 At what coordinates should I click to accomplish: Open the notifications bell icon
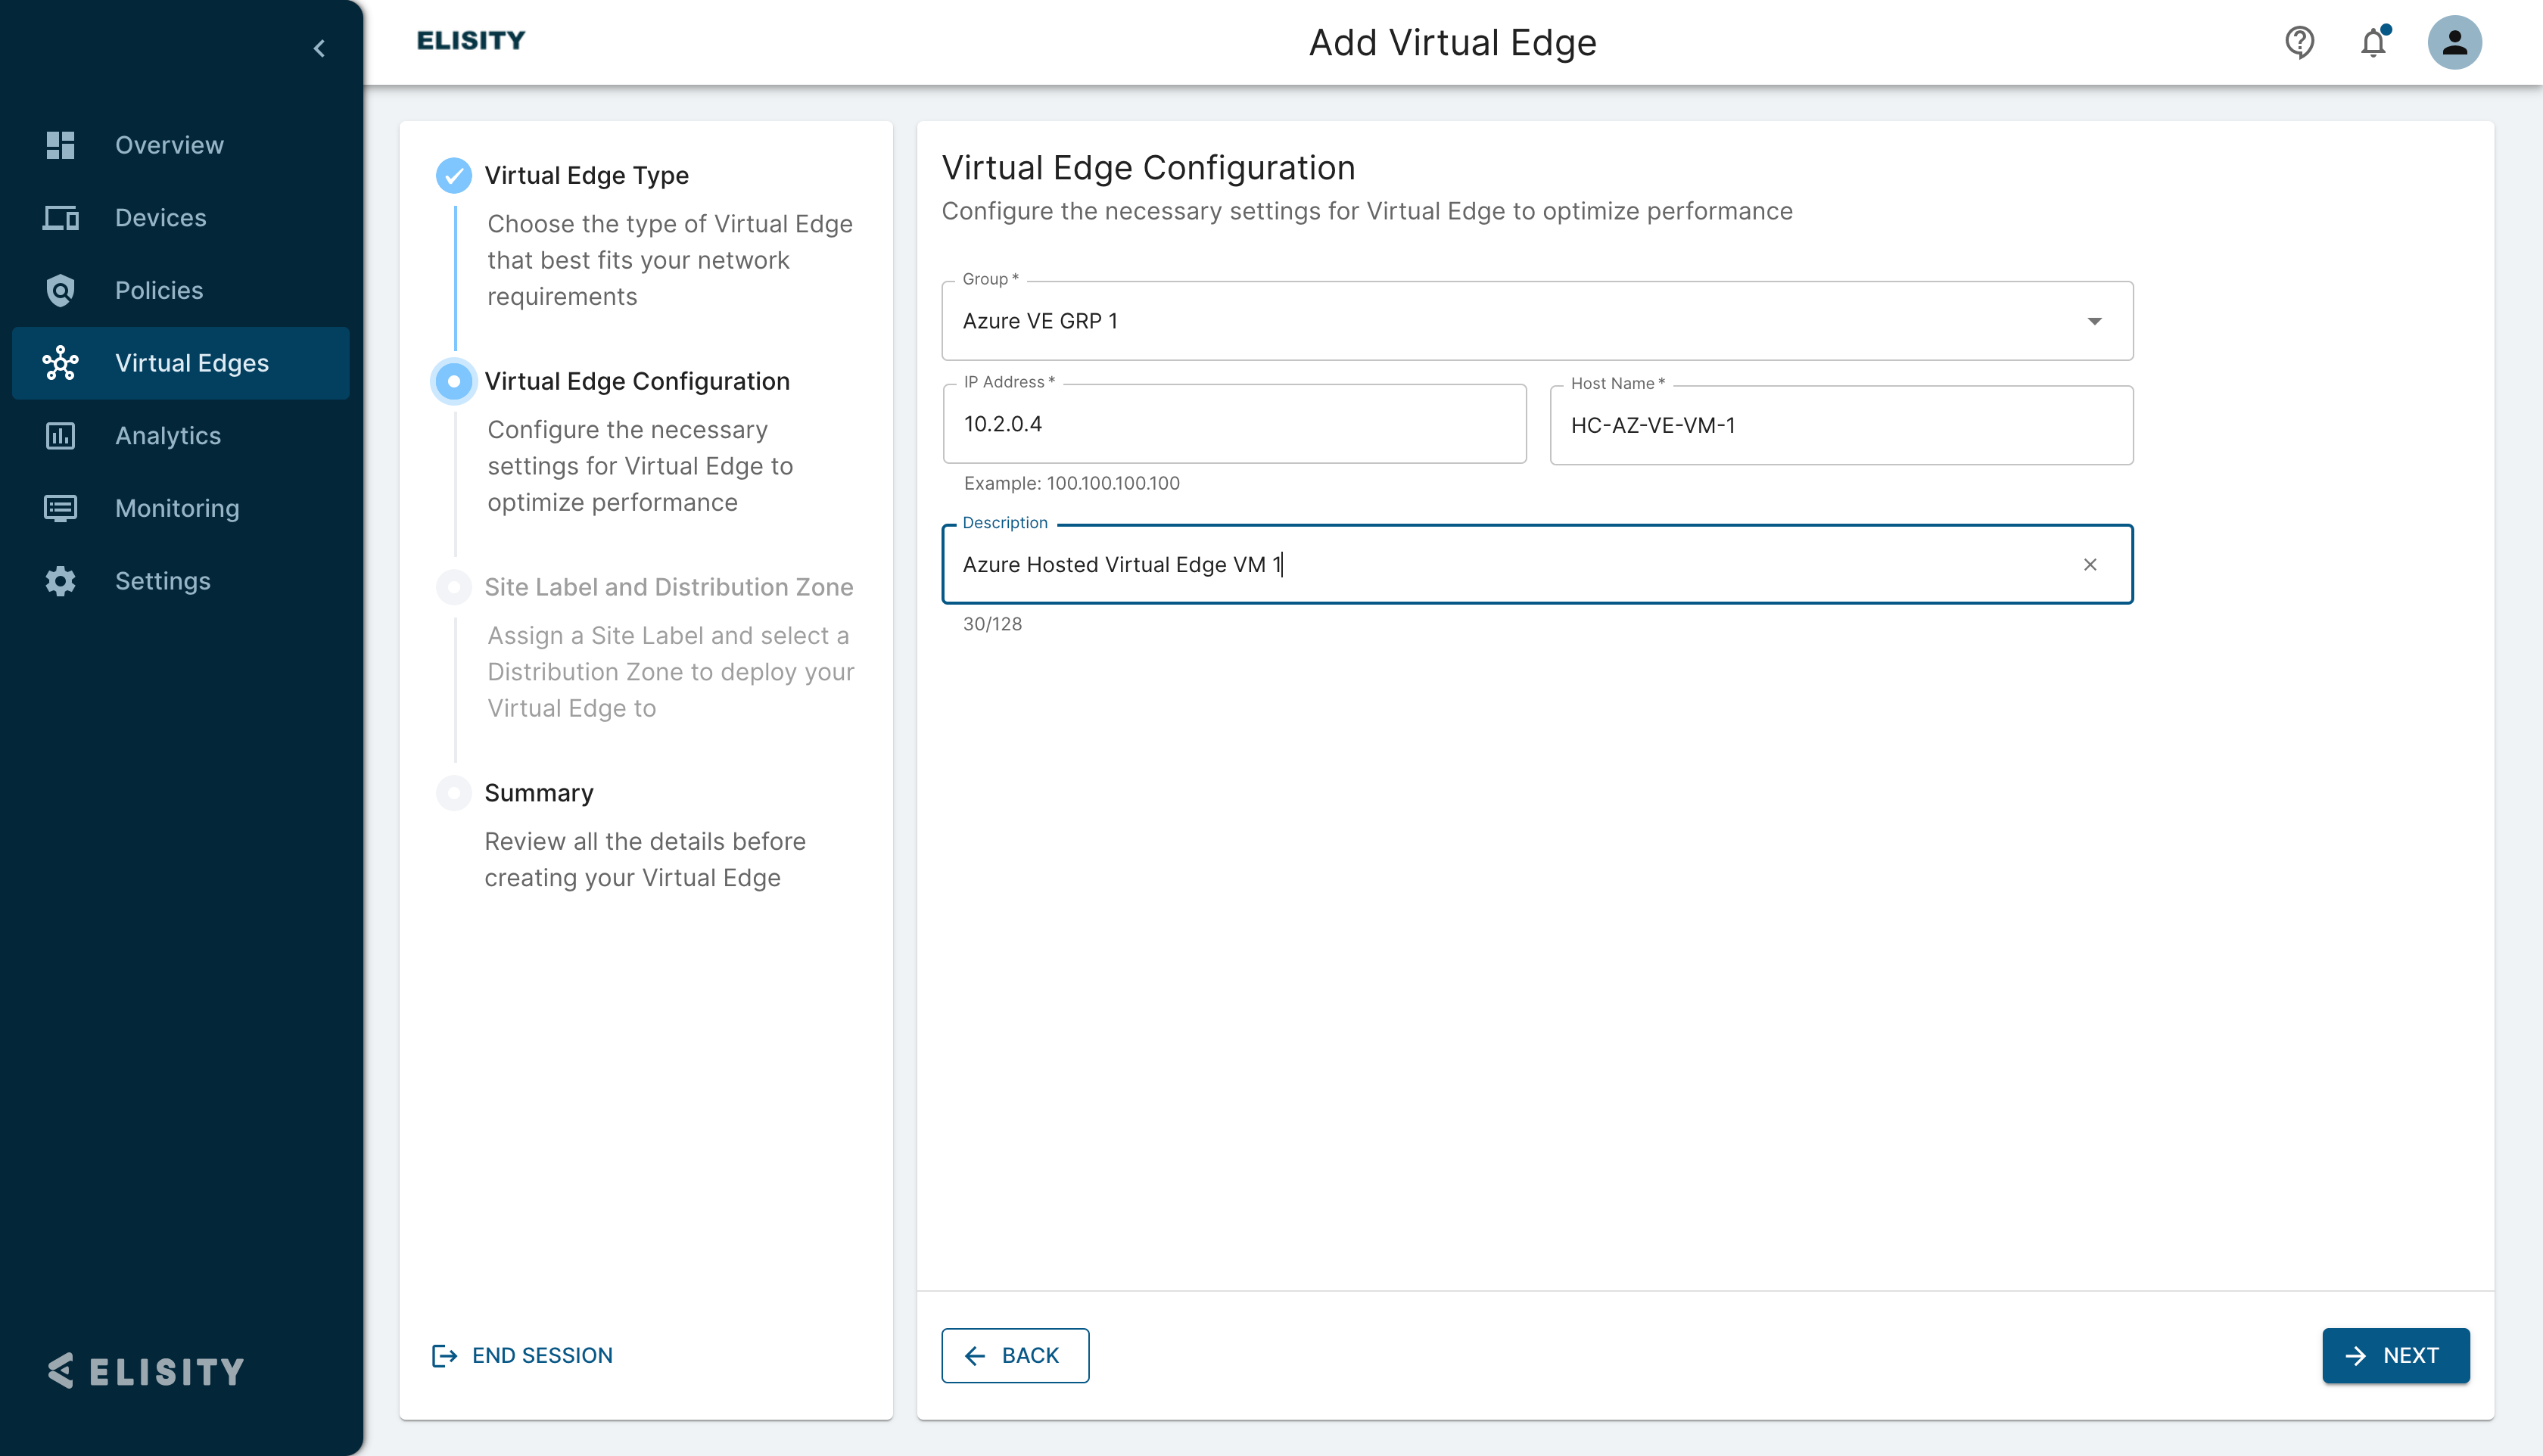(2373, 42)
